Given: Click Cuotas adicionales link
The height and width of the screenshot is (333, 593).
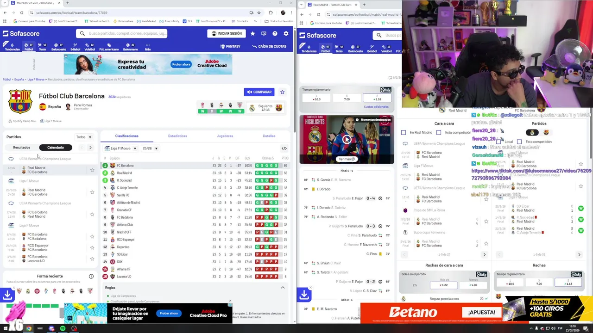Looking at the screenshot, I should pos(376,107).
